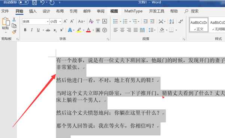Screen dimensions: 225x138
Task: Switch to the 审阅 tab
Action: tap(100, 11)
